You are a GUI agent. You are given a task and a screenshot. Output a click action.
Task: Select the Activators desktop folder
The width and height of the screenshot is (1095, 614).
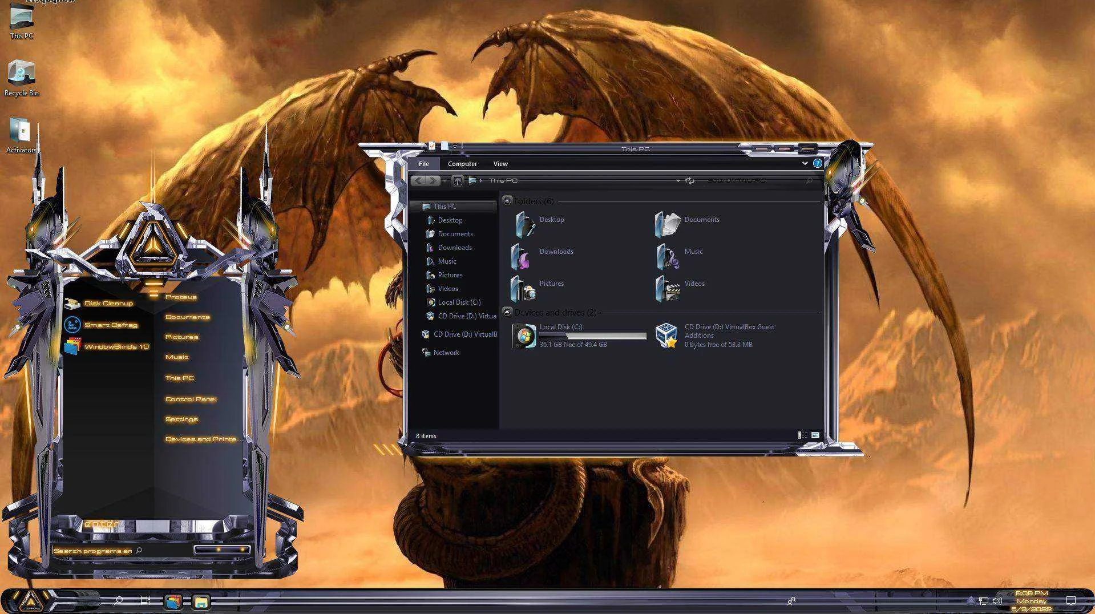[x=22, y=135]
